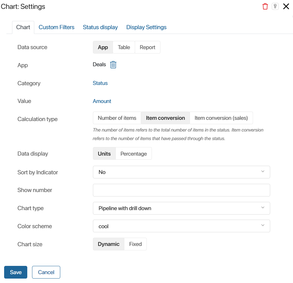Open the Color scheme dropdown
Viewport: 293px width, 283px height.
coord(181,226)
